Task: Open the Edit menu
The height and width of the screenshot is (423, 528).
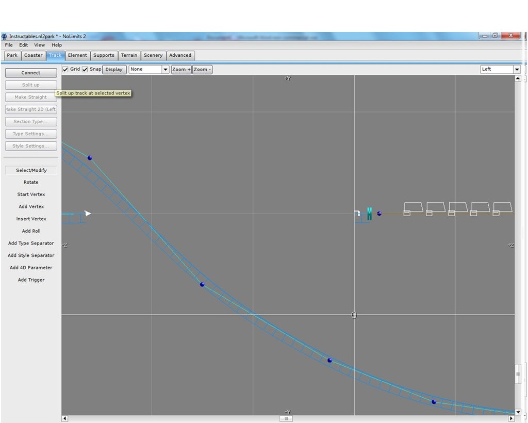Action: (x=24, y=45)
